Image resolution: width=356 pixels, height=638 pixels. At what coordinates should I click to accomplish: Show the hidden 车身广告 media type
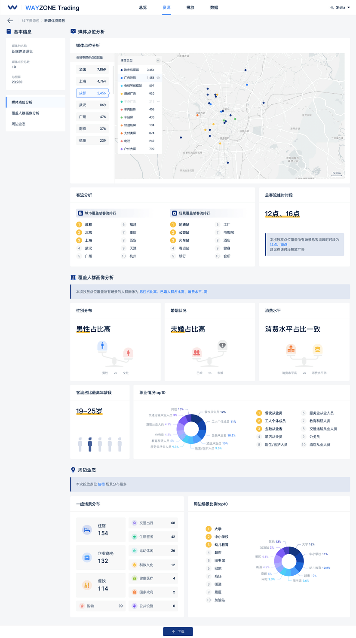[158, 101]
